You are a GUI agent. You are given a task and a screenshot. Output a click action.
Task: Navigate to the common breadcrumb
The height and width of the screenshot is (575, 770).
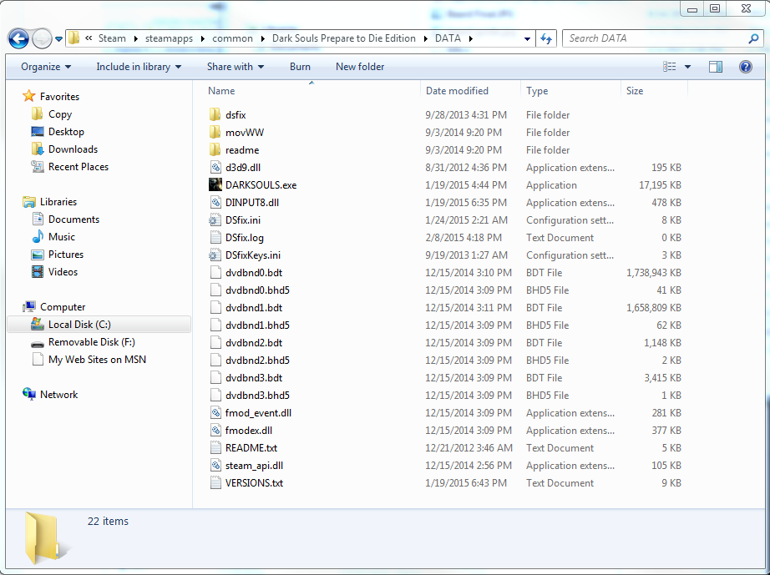232,38
